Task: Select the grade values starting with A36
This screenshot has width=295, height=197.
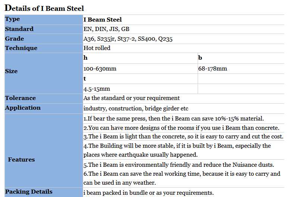Action: 128,39
